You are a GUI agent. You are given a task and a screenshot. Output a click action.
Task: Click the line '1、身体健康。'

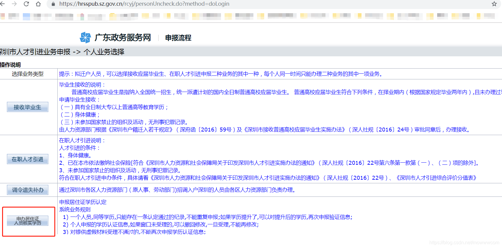click(x=75, y=155)
